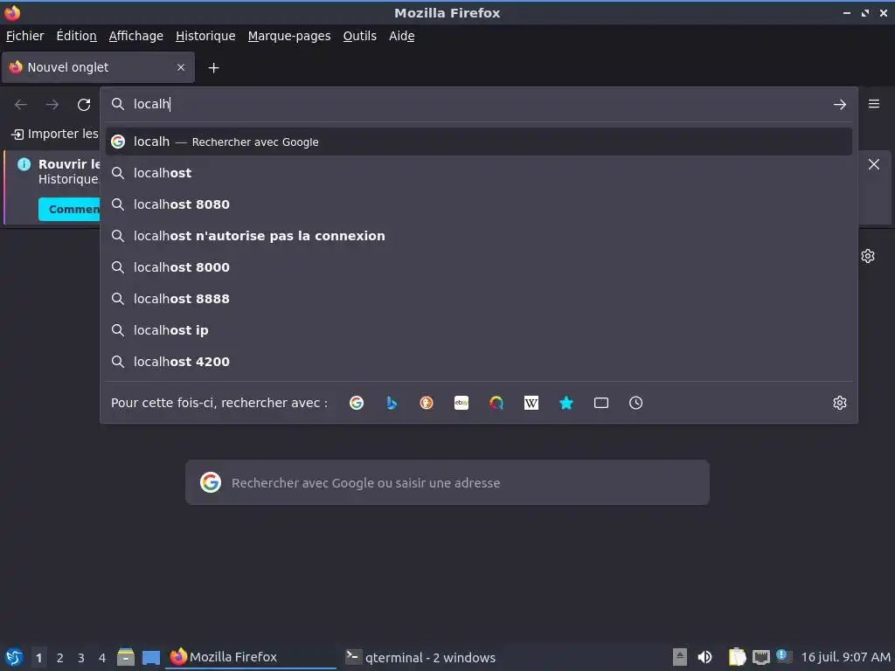This screenshot has height=671, width=895.
Task: Search once with the eBay engine icon
Action: click(x=461, y=403)
